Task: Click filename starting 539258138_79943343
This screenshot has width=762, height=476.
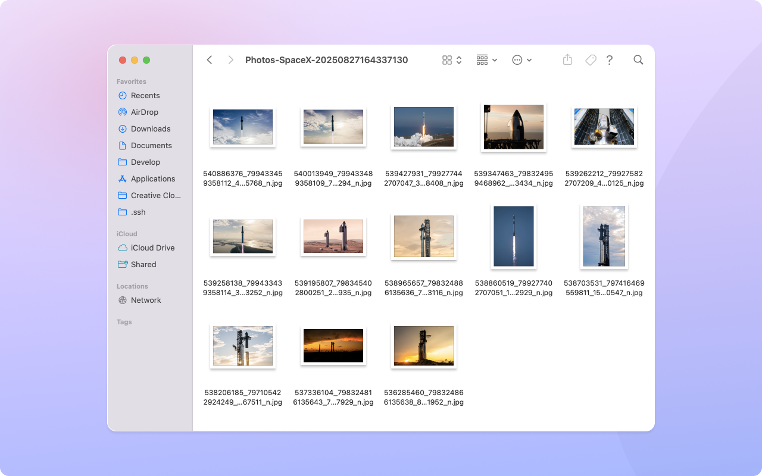Action: [243, 288]
